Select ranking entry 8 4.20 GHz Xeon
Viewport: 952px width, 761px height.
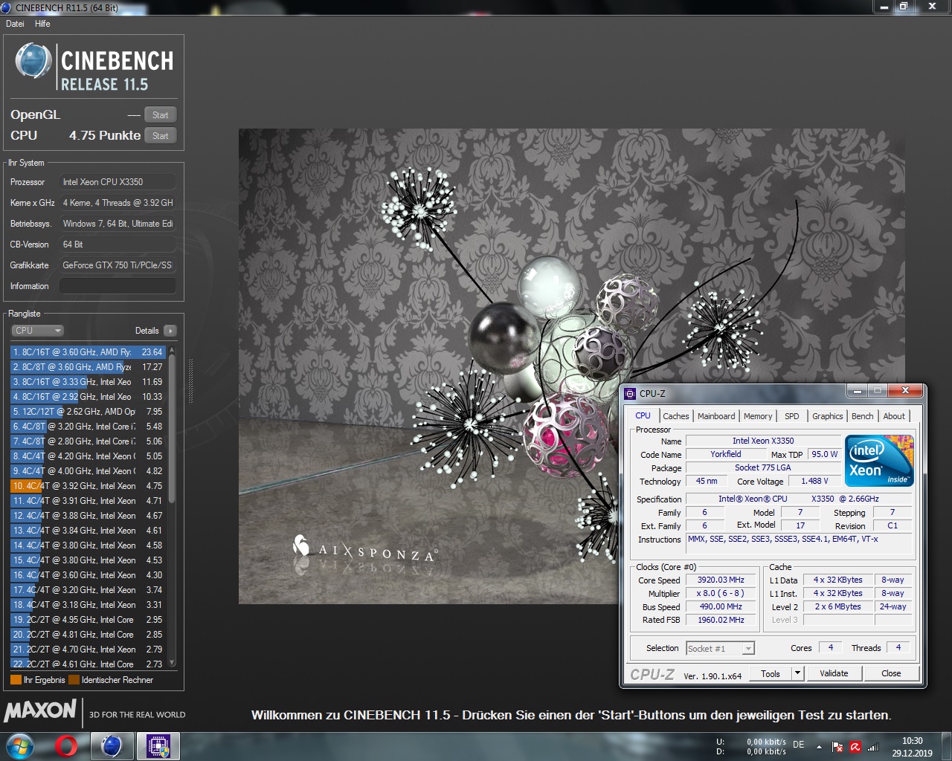coord(89,456)
